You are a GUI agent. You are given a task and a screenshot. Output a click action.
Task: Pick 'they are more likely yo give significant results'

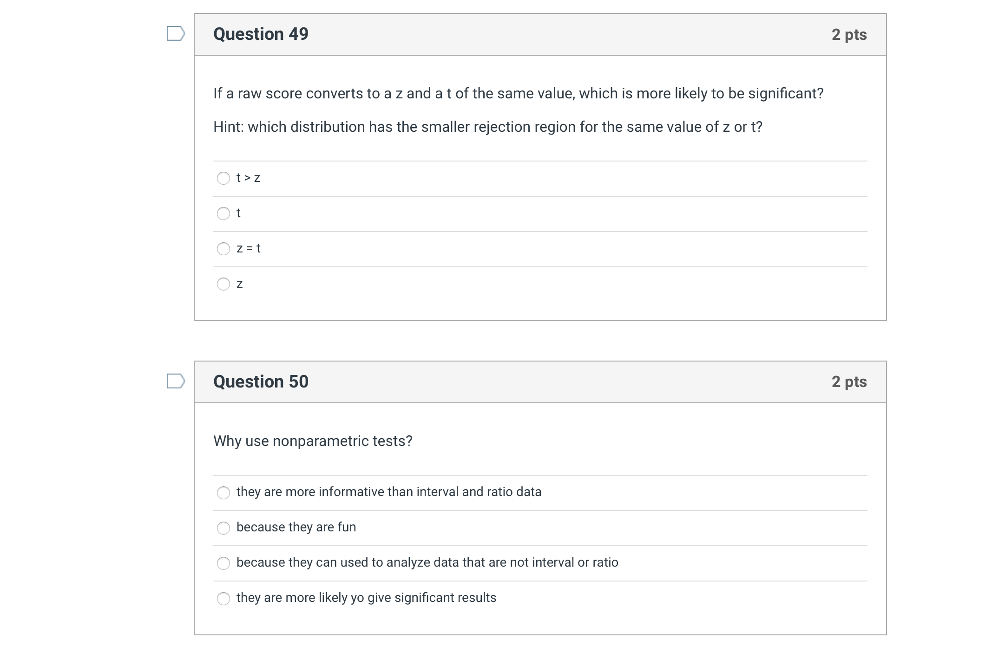coord(223,599)
